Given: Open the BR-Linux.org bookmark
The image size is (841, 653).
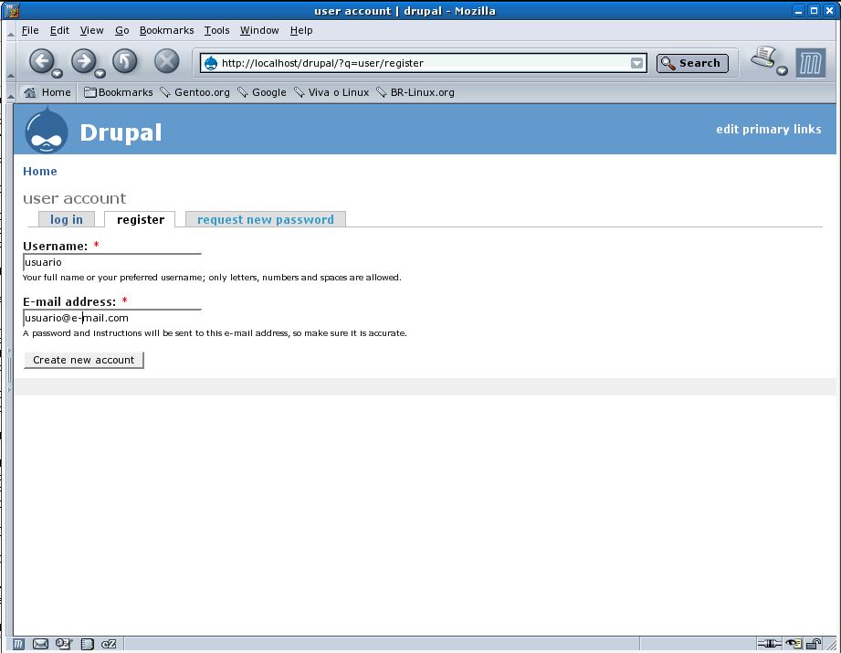Looking at the screenshot, I should pyautogui.click(x=415, y=92).
